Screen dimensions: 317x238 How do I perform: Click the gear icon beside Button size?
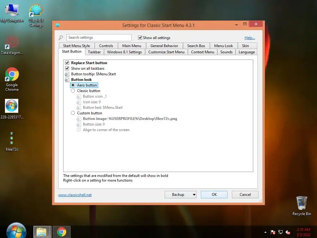pyautogui.click(x=79, y=124)
